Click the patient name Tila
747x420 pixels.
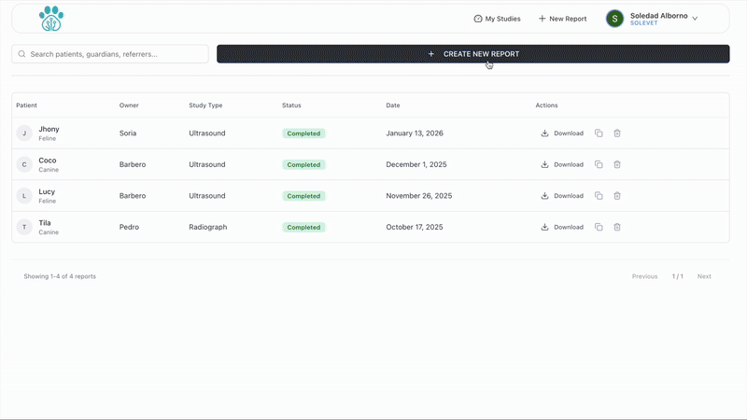pos(45,223)
